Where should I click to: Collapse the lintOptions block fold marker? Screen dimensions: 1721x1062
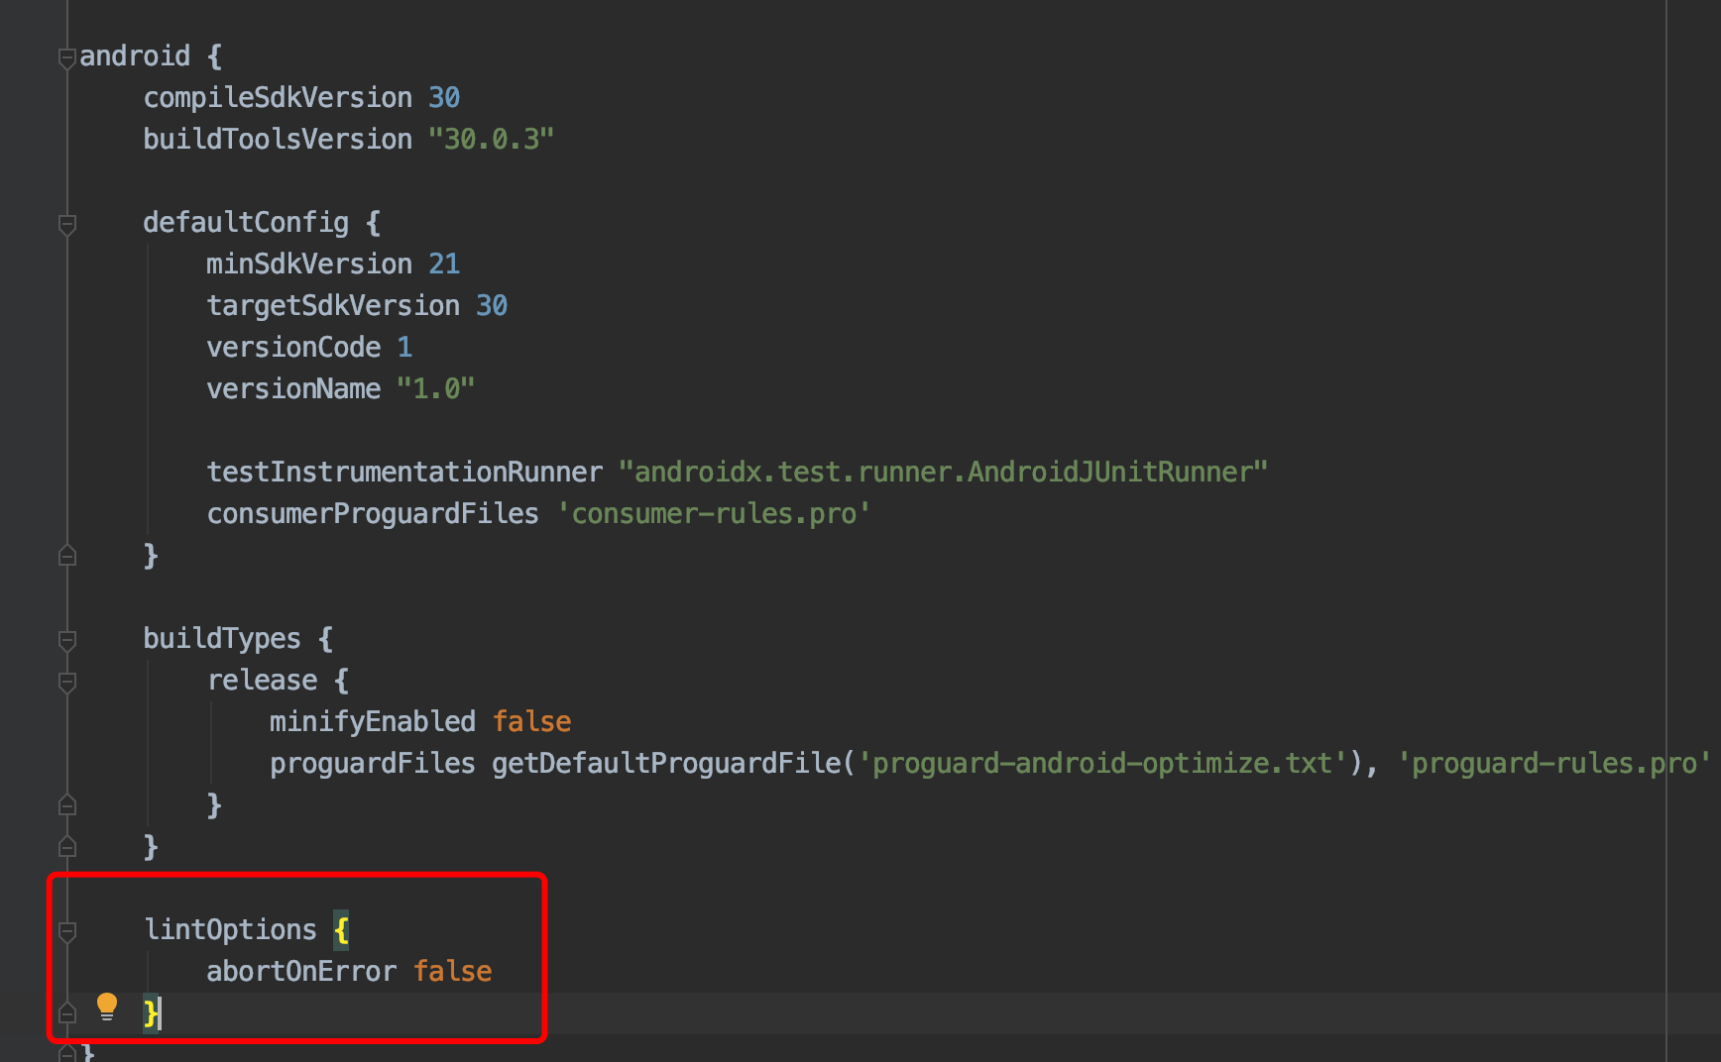(67, 931)
